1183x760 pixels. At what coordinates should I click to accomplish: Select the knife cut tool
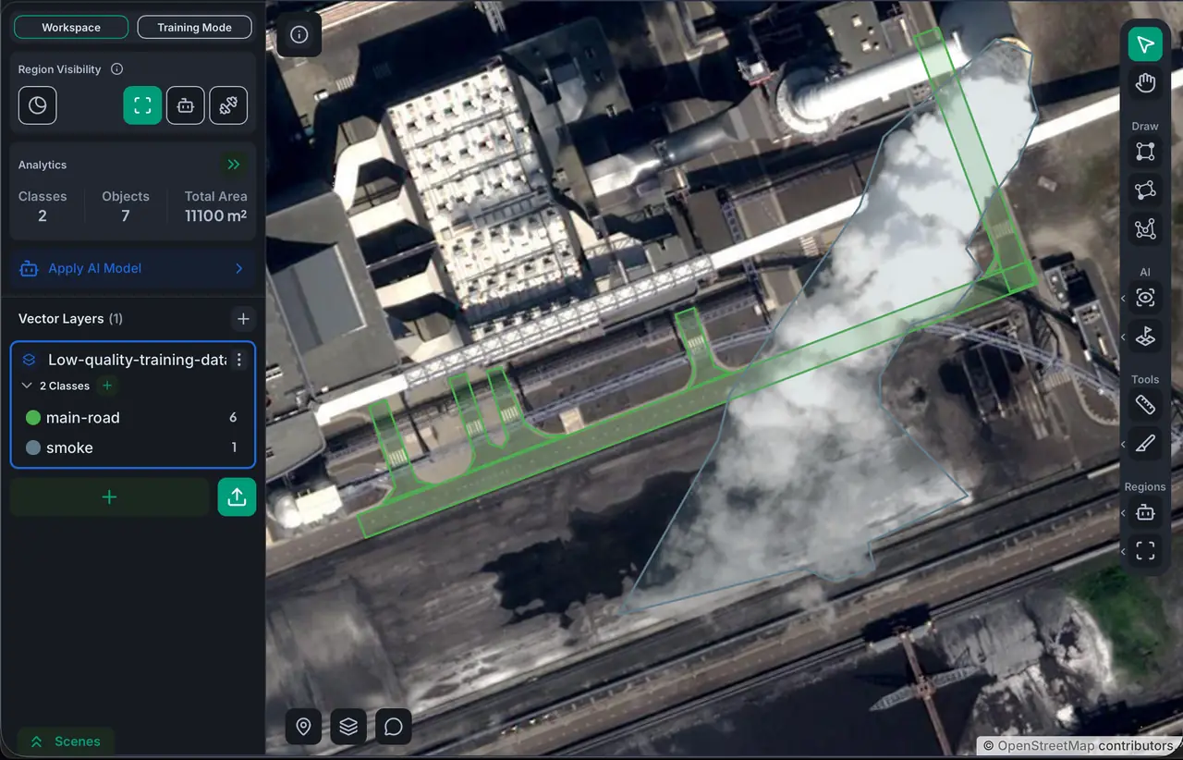click(1145, 444)
